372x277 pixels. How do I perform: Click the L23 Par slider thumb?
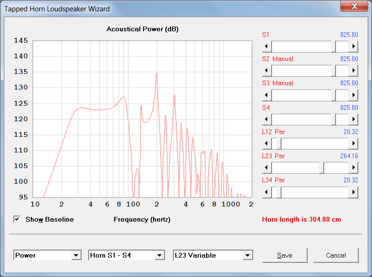click(322, 168)
